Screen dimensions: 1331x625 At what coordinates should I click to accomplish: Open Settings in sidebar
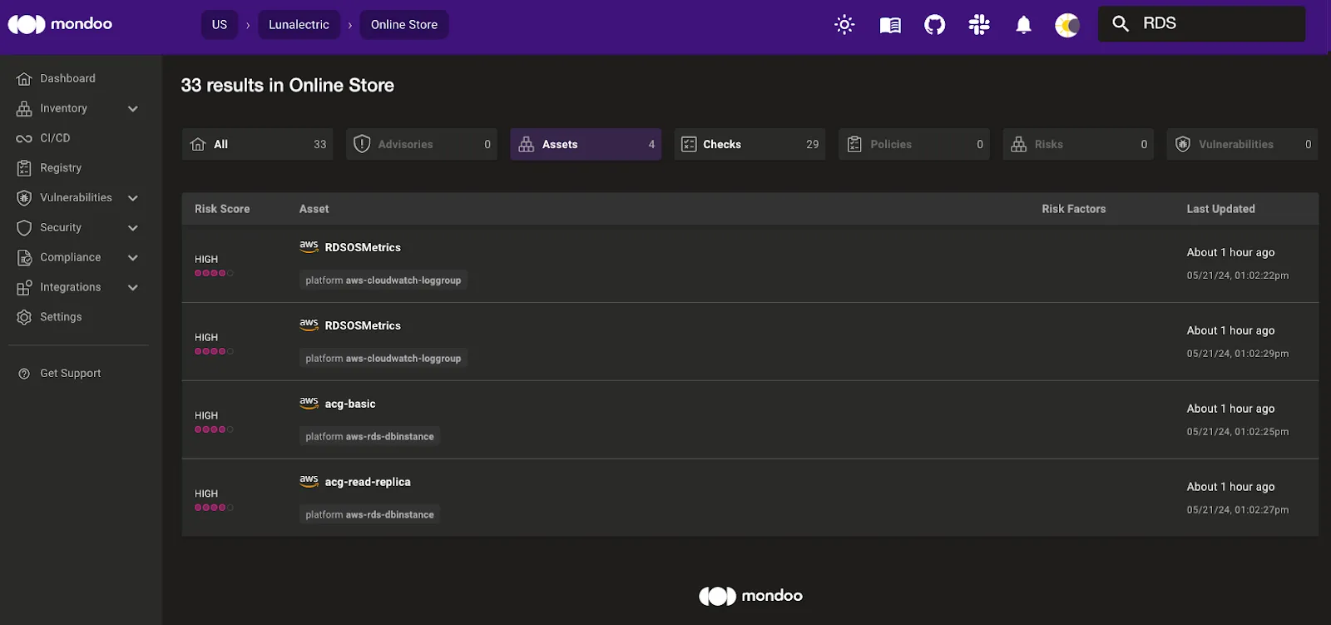61,317
